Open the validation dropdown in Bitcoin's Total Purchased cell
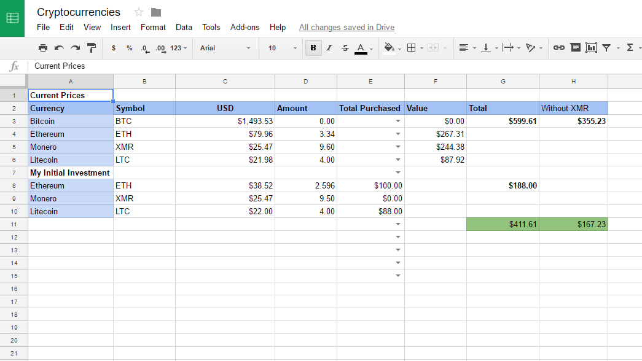 (x=398, y=121)
